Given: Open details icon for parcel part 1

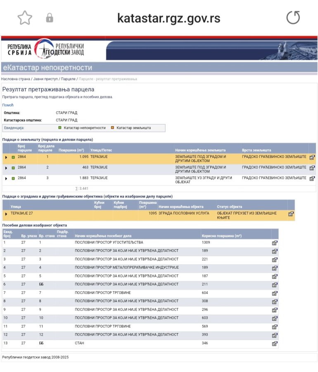Looking at the screenshot, I should tap(312, 157).
